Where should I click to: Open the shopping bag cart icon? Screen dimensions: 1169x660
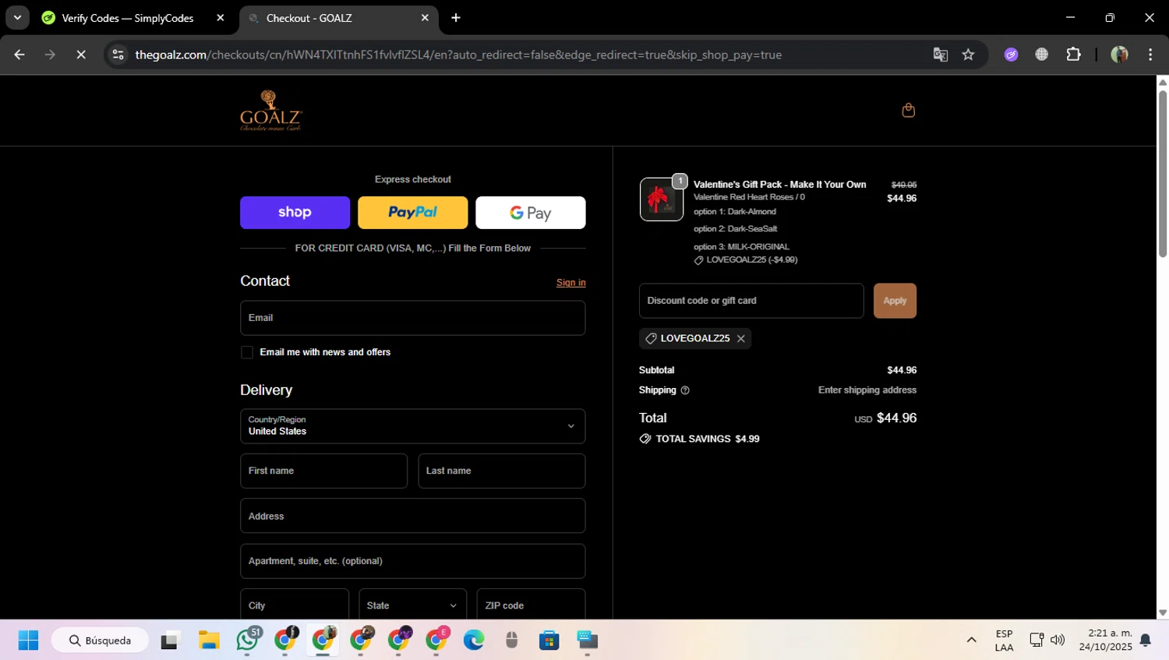pos(908,110)
